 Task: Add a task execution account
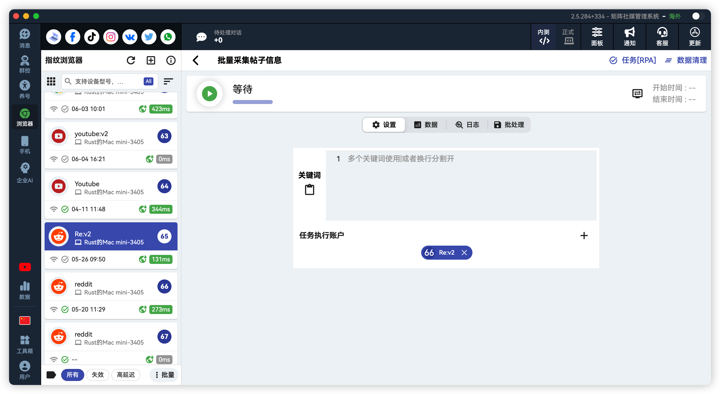coord(584,235)
